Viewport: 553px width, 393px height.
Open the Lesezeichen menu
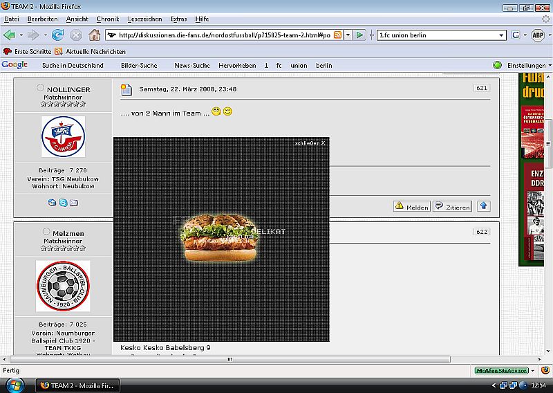pyautogui.click(x=145, y=19)
